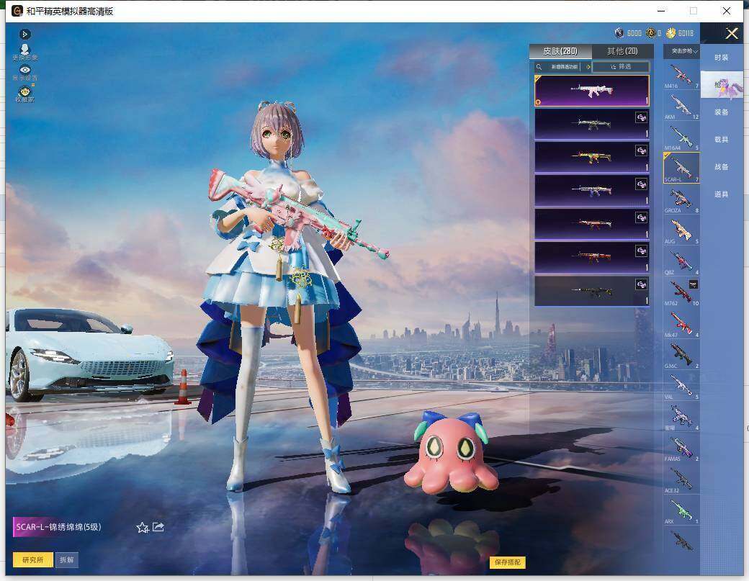Select the 蜜獾 weapon icon
The width and height of the screenshot is (749, 581).
681,418
